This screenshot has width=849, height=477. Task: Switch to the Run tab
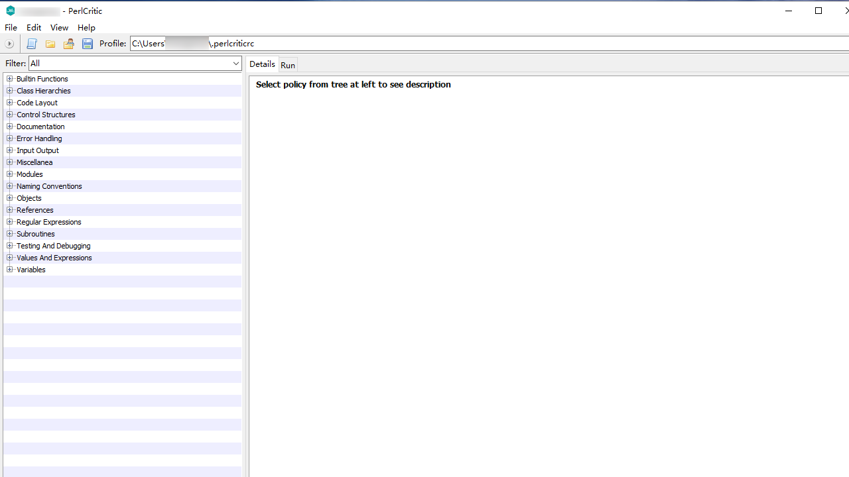pos(288,65)
